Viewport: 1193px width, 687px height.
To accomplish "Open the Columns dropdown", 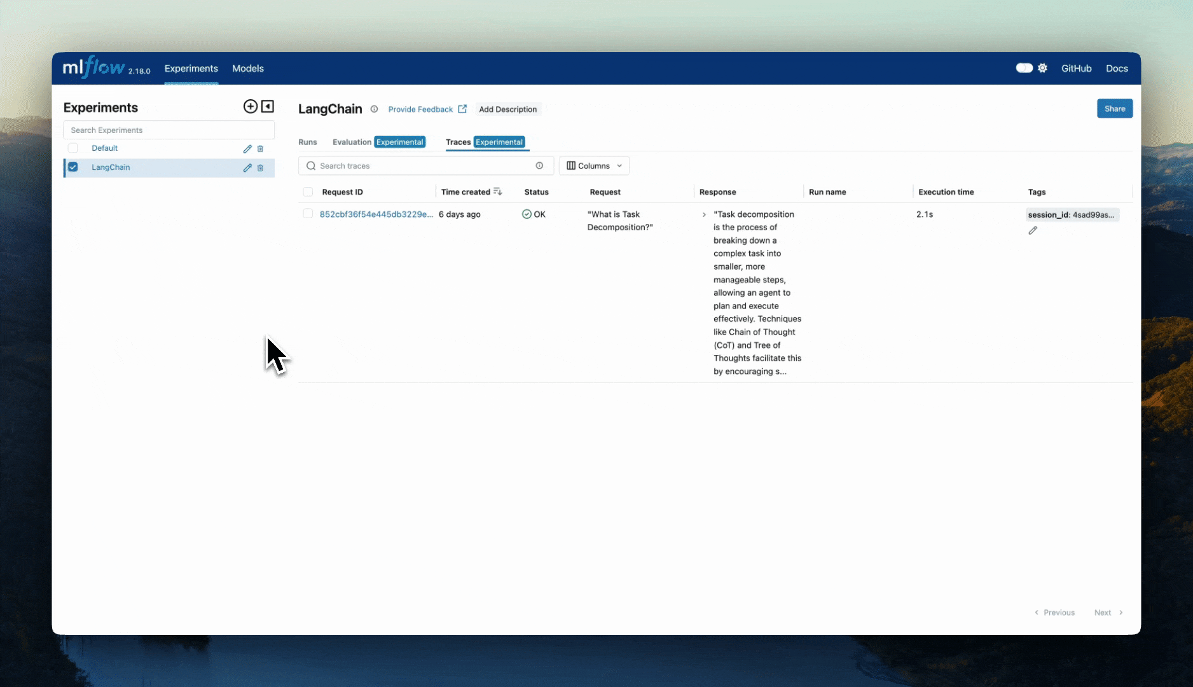I will coord(593,165).
